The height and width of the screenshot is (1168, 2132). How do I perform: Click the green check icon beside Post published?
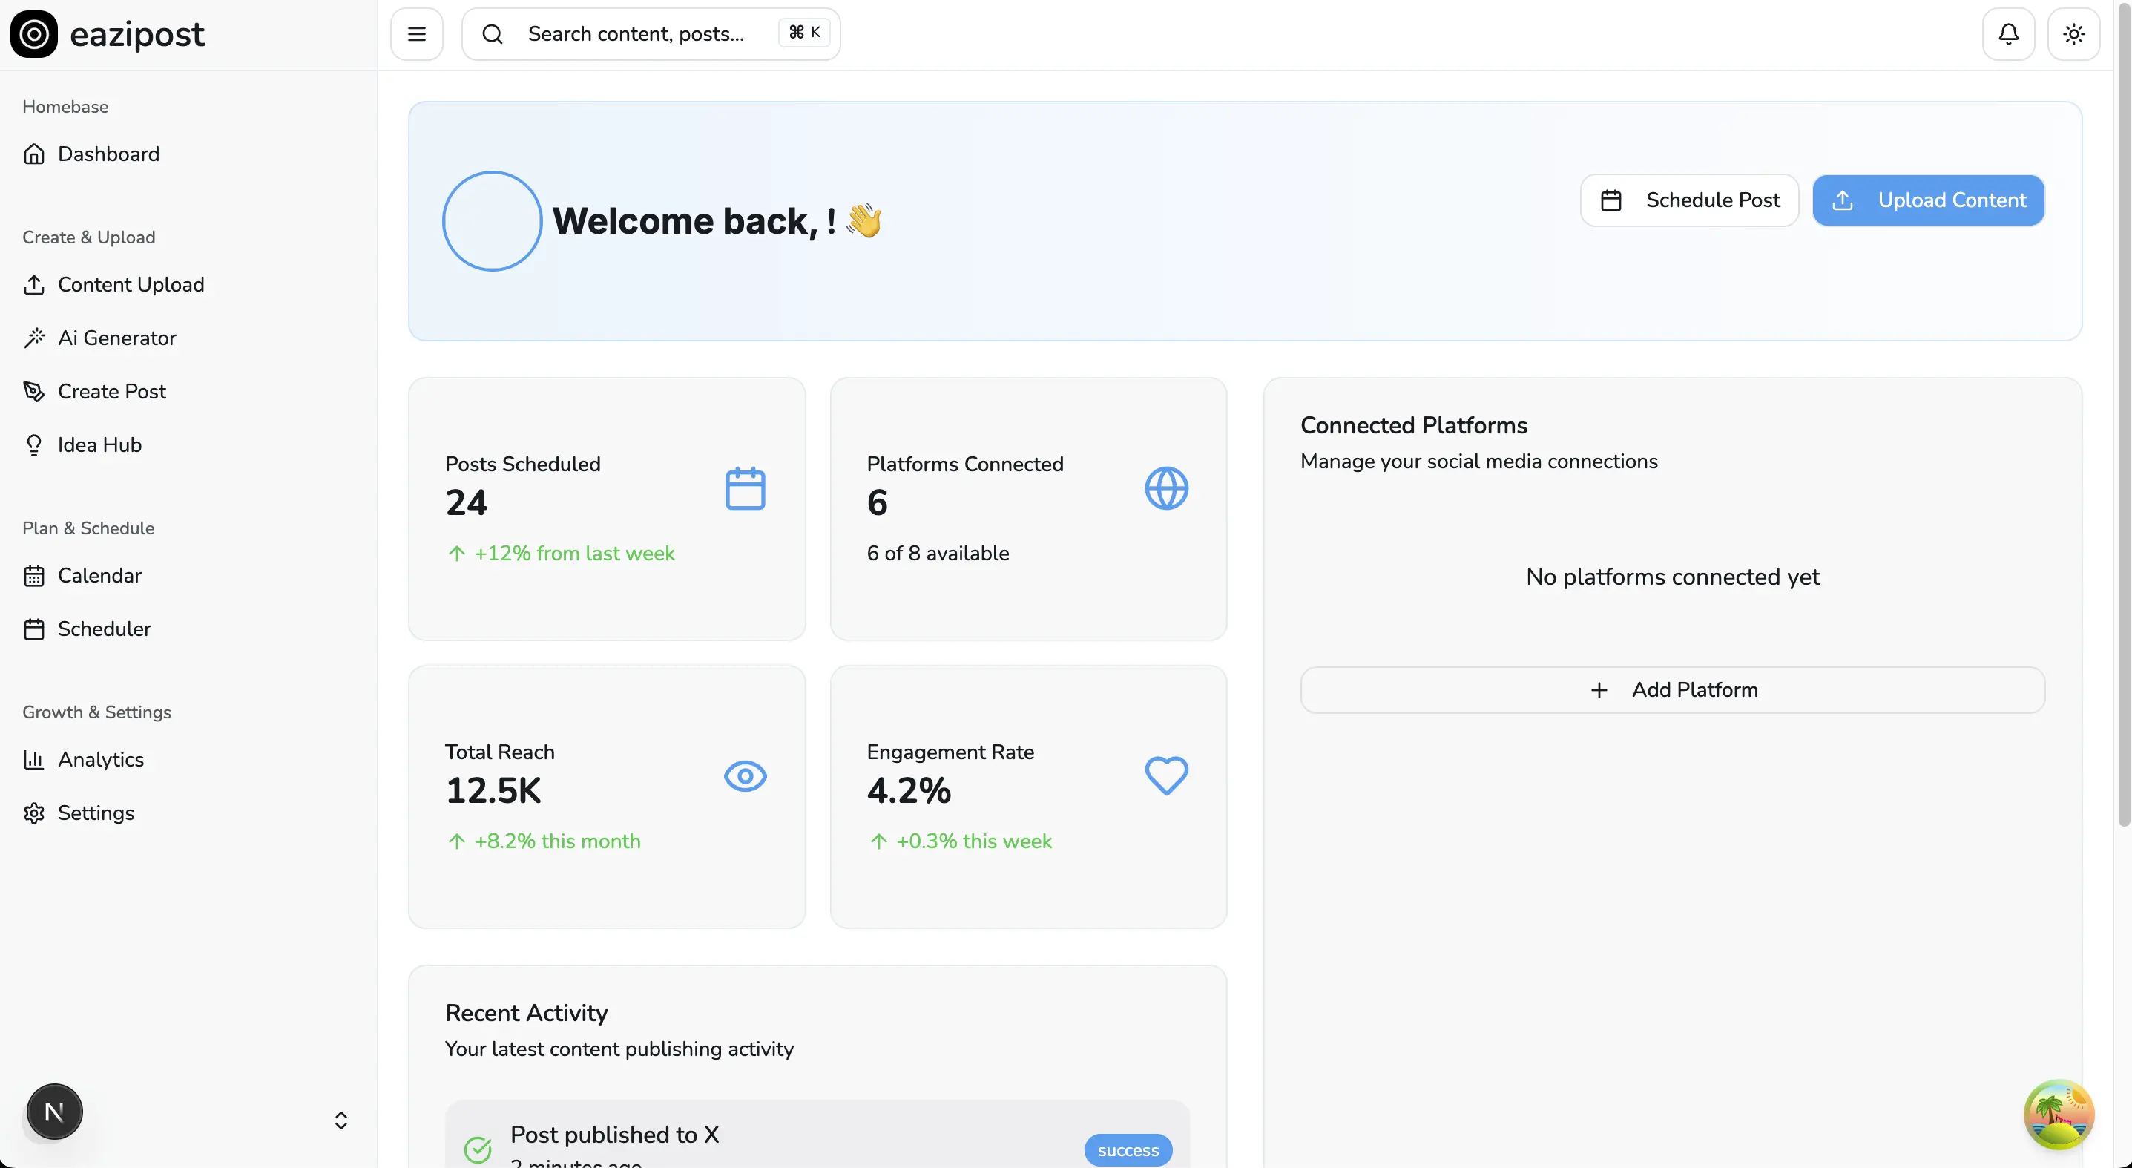tap(478, 1149)
